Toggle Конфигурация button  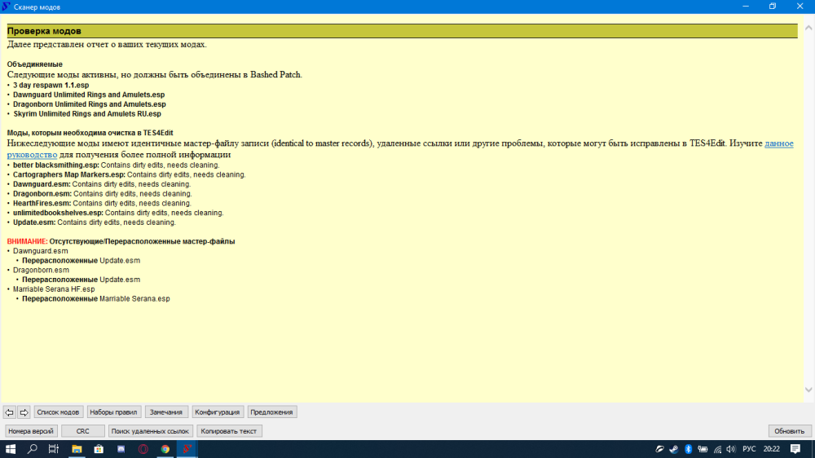[x=218, y=412]
